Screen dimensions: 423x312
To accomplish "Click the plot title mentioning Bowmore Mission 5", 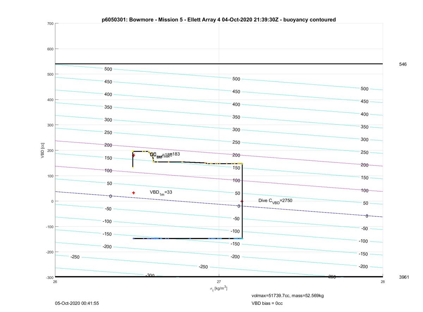I will 219,20.
